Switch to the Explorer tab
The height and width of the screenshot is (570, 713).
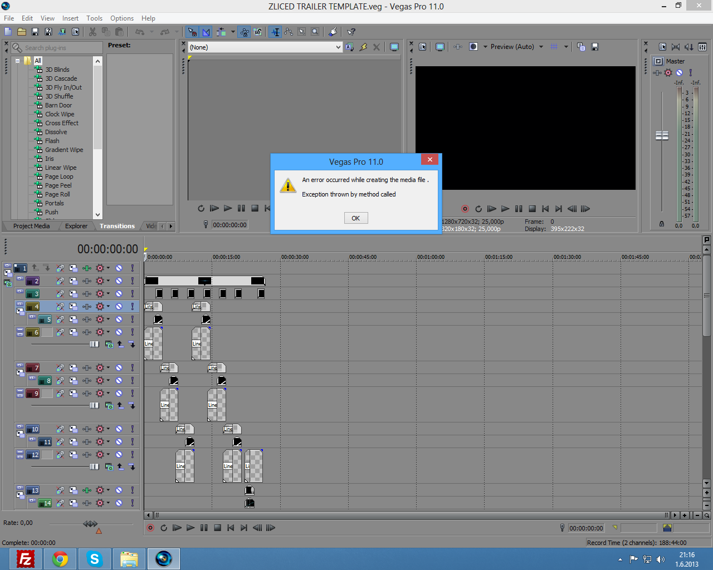click(x=76, y=226)
